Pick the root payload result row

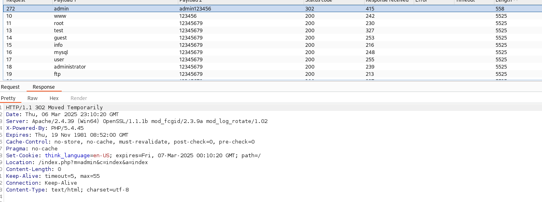click(58, 23)
